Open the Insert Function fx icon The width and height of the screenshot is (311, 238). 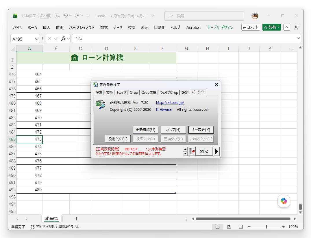tap(64, 39)
